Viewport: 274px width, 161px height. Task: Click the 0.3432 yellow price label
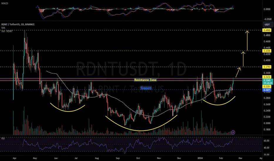pos(267,77)
